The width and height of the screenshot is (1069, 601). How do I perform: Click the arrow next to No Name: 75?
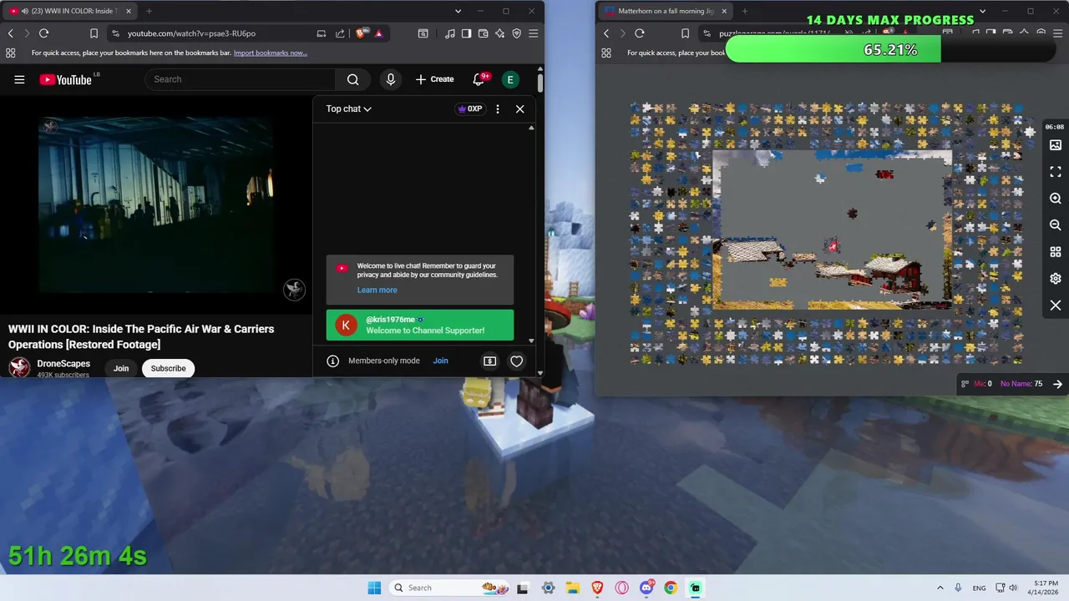click(x=1057, y=384)
